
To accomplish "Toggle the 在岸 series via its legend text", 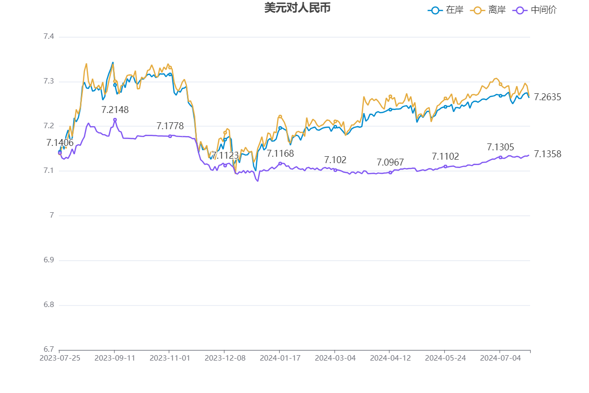I will tap(454, 10).
